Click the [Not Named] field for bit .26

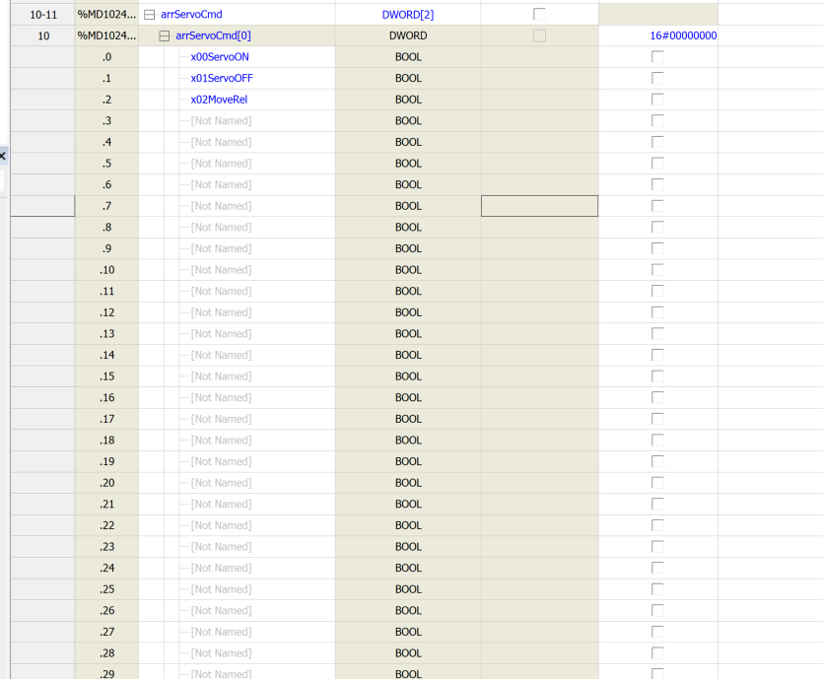coord(221,610)
